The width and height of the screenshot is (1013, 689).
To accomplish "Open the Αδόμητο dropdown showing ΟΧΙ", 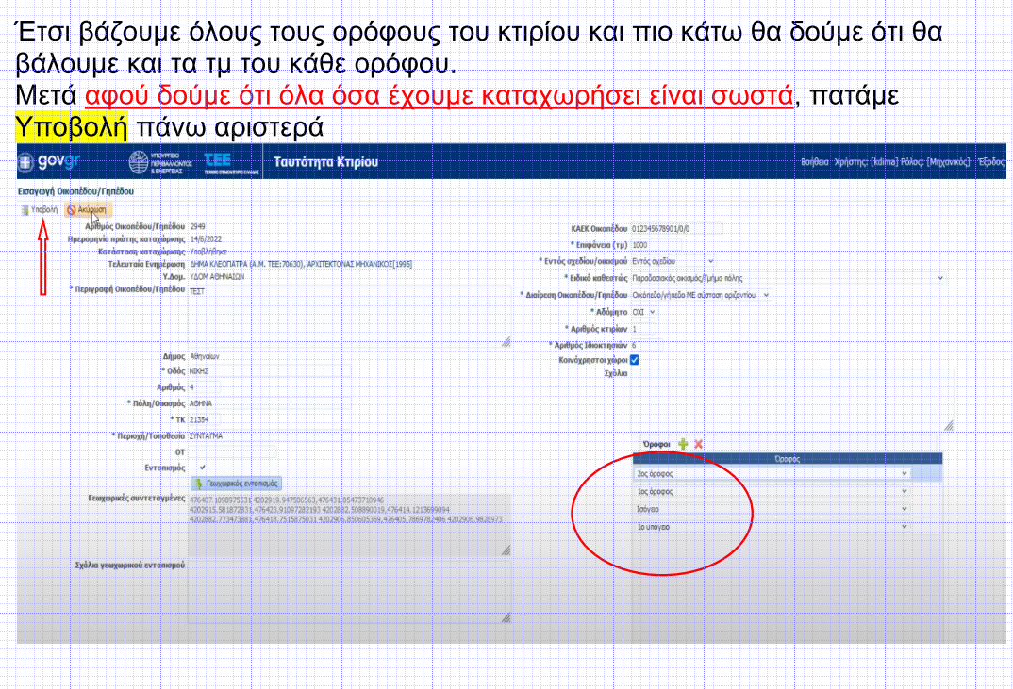I will tap(643, 312).
